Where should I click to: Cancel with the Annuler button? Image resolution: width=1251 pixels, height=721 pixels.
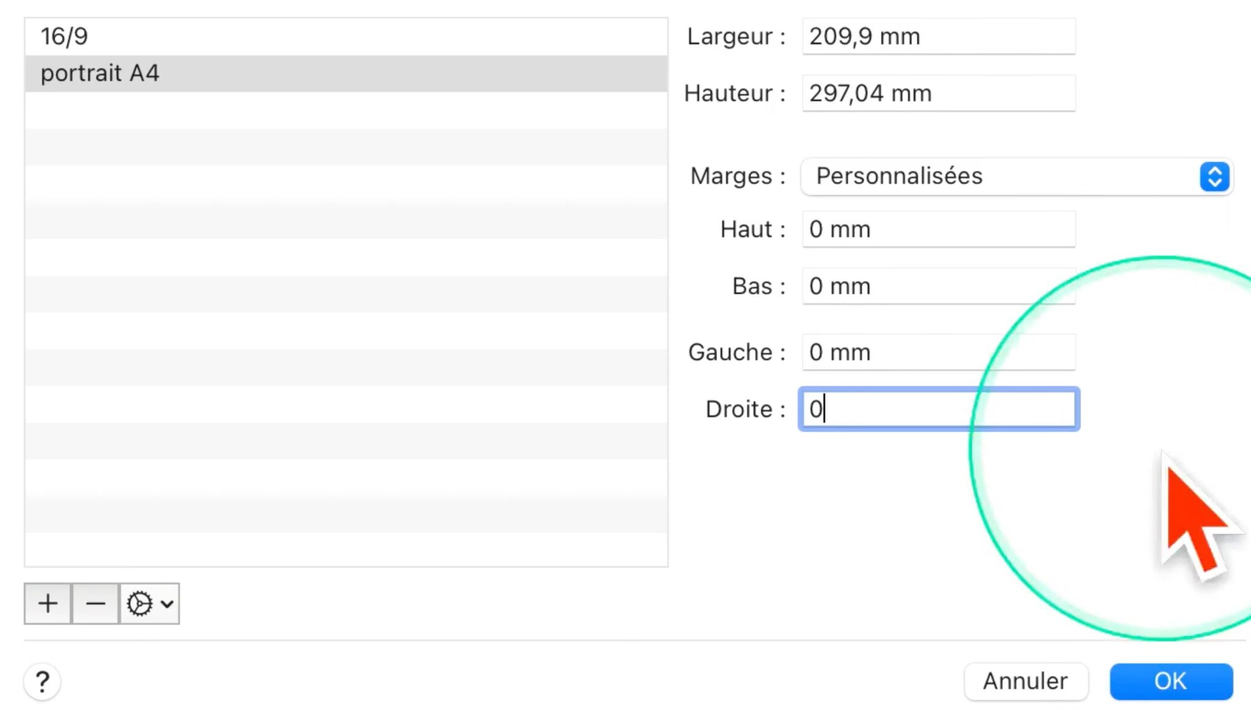(x=1026, y=681)
